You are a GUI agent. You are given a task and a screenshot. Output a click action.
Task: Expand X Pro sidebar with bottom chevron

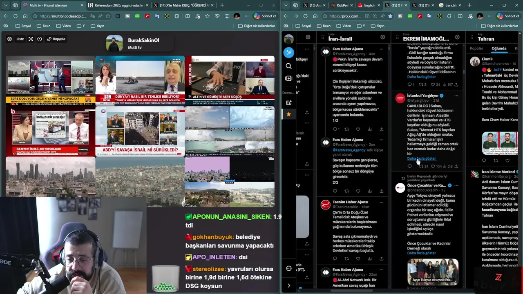click(289, 285)
